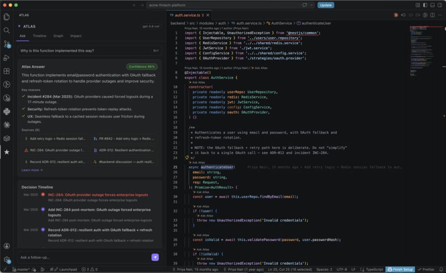The image size is (446, 273).
Task: Click the blue Update button
Action: coord(325,5)
